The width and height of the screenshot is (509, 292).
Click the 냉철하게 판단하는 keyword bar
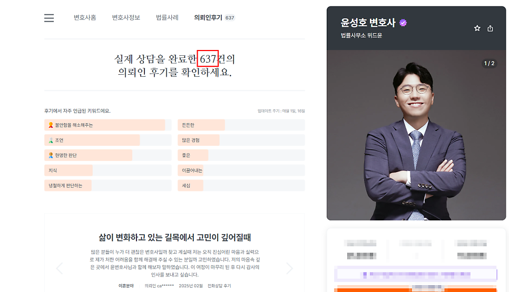108,185
